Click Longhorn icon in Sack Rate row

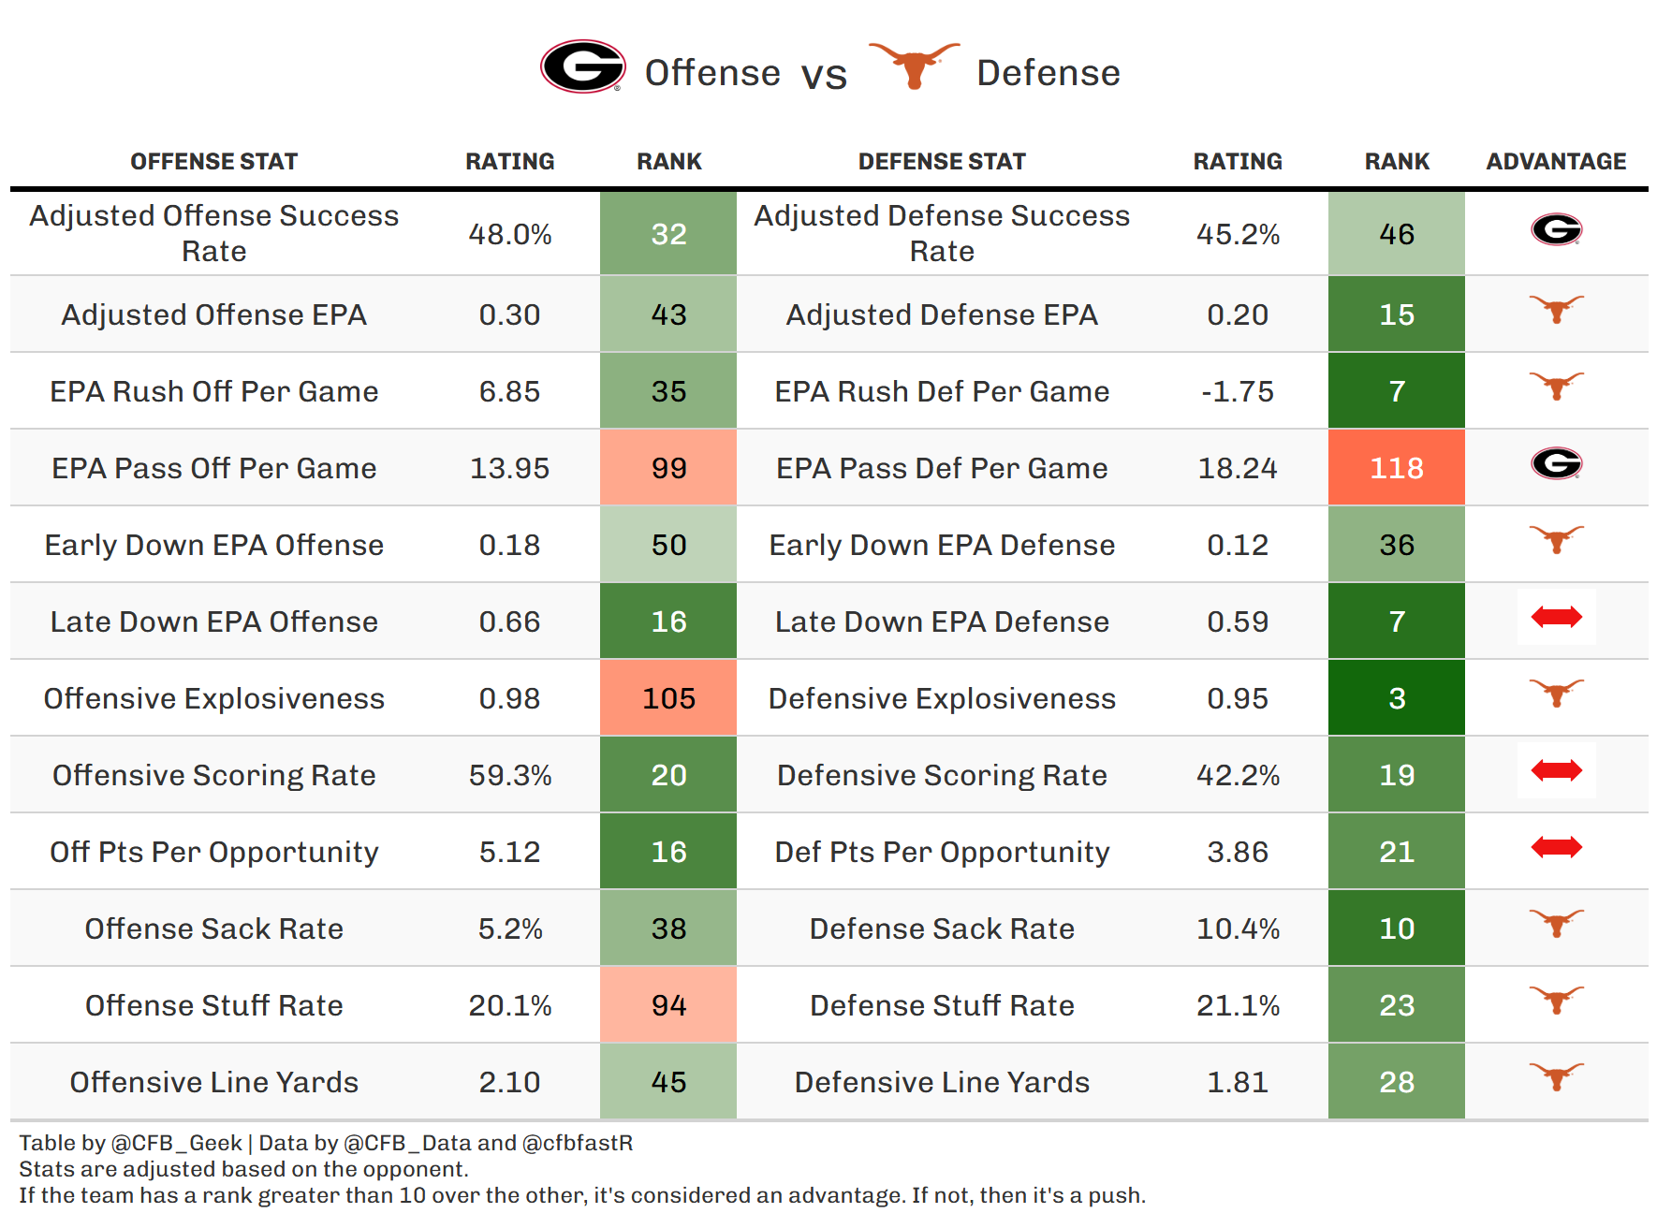pyautogui.click(x=1556, y=923)
